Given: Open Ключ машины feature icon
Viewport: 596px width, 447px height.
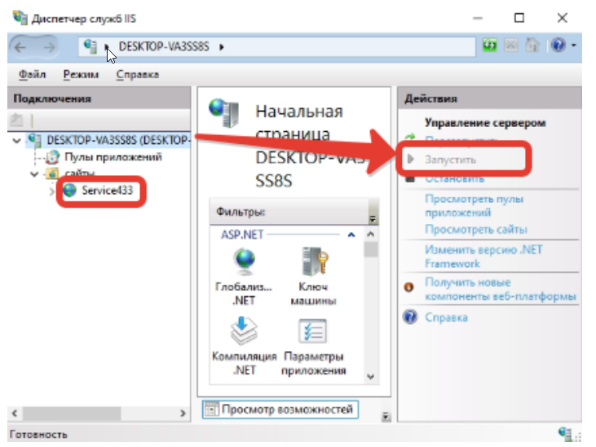Looking at the screenshot, I should (x=313, y=277).
